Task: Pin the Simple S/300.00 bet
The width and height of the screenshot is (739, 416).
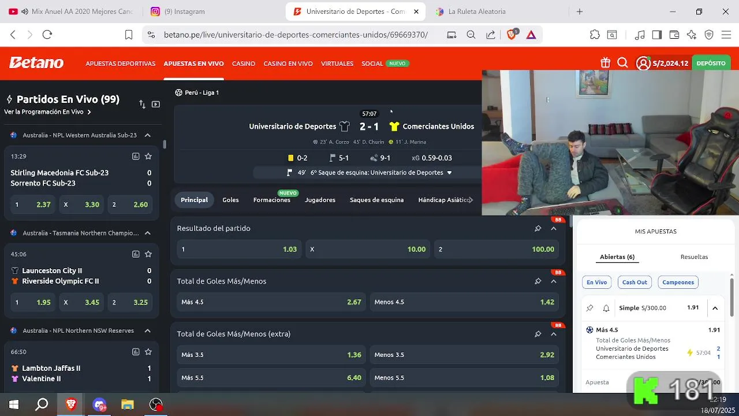Action: point(589,308)
